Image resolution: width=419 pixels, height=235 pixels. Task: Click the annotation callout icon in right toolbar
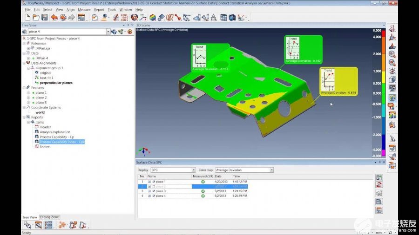(x=391, y=106)
